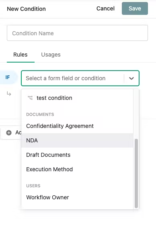The height and width of the screenshot is (225, 156).
Task: Choose Execution Method option
Action: click(x=77, y=169)
